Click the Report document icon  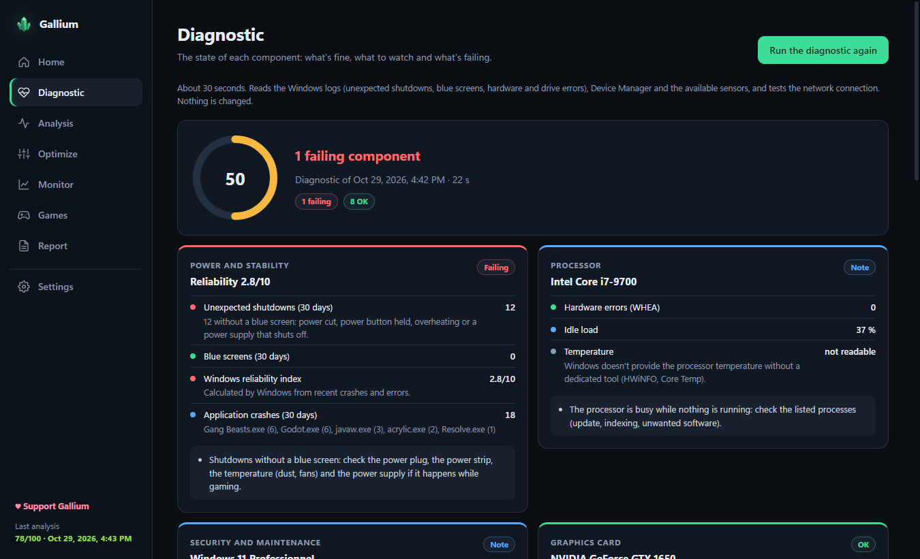24,246
